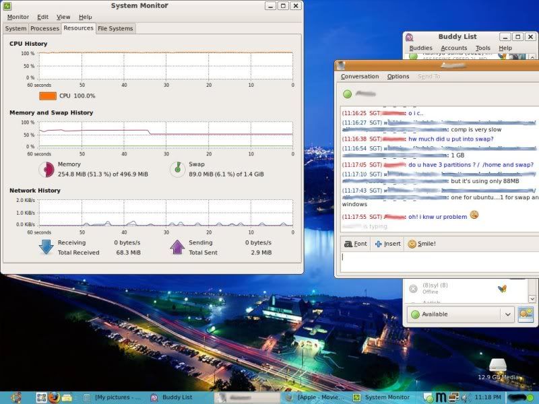Open the Accounts menu in Buddy List

pyautogui.click(x=453, y=48)
